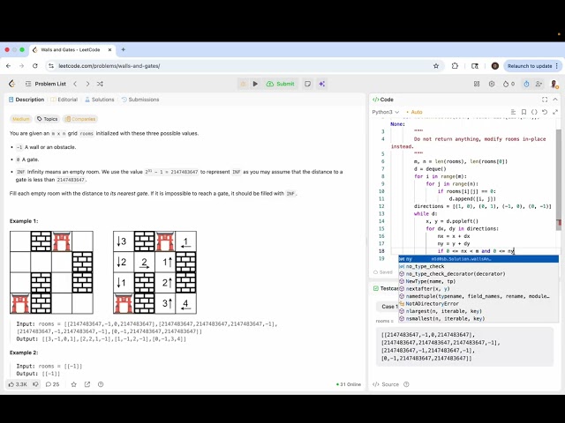
Task: Open the Problem List panel
Action: click(44, 84)
